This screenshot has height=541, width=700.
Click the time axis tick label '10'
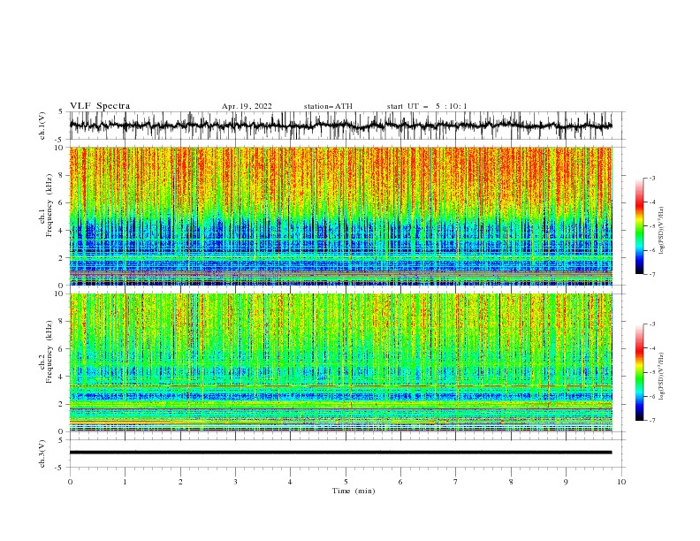(621, 482)
